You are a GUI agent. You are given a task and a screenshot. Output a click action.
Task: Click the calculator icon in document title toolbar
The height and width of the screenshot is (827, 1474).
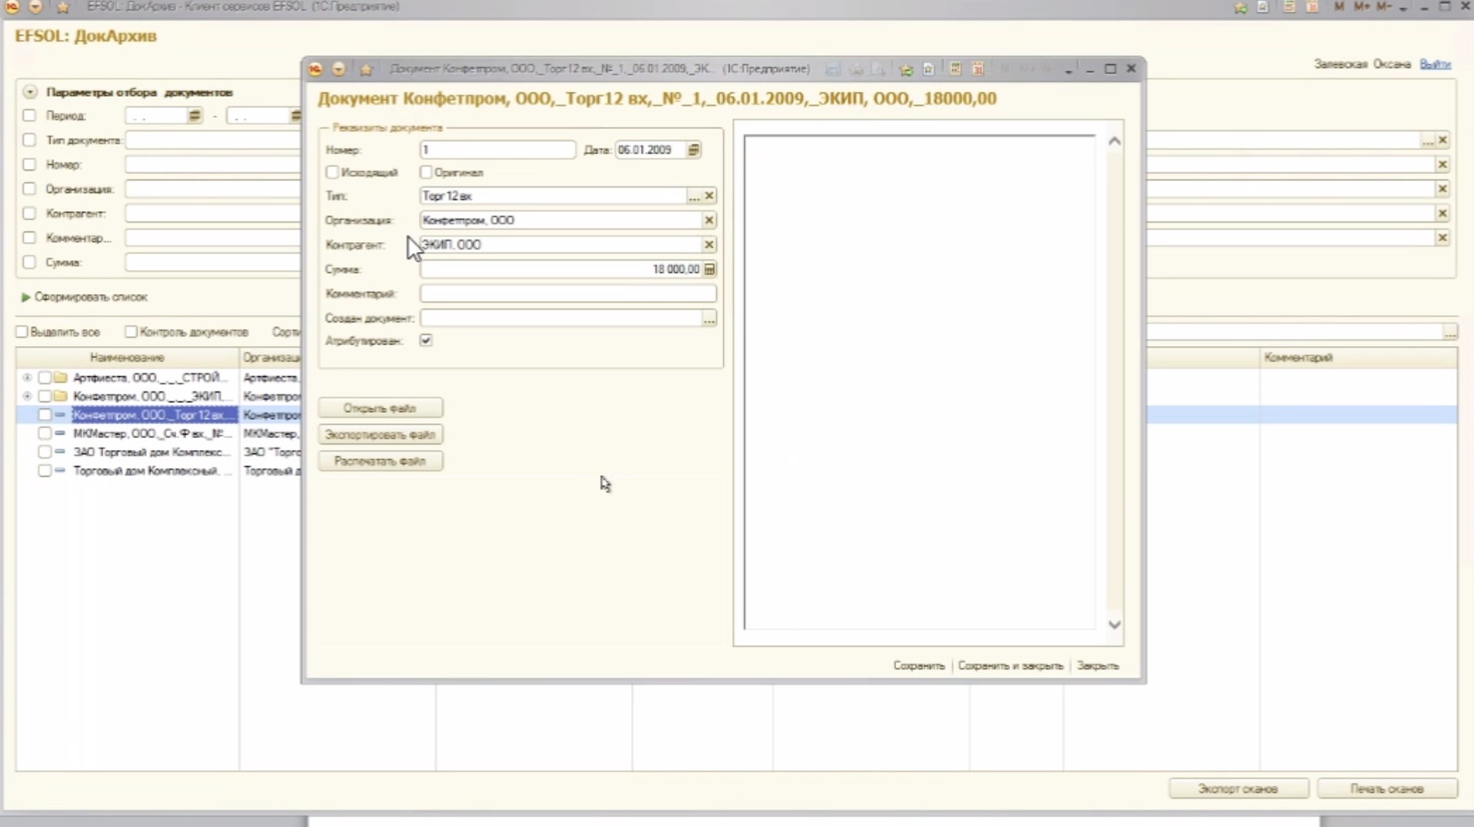[956, 69]
